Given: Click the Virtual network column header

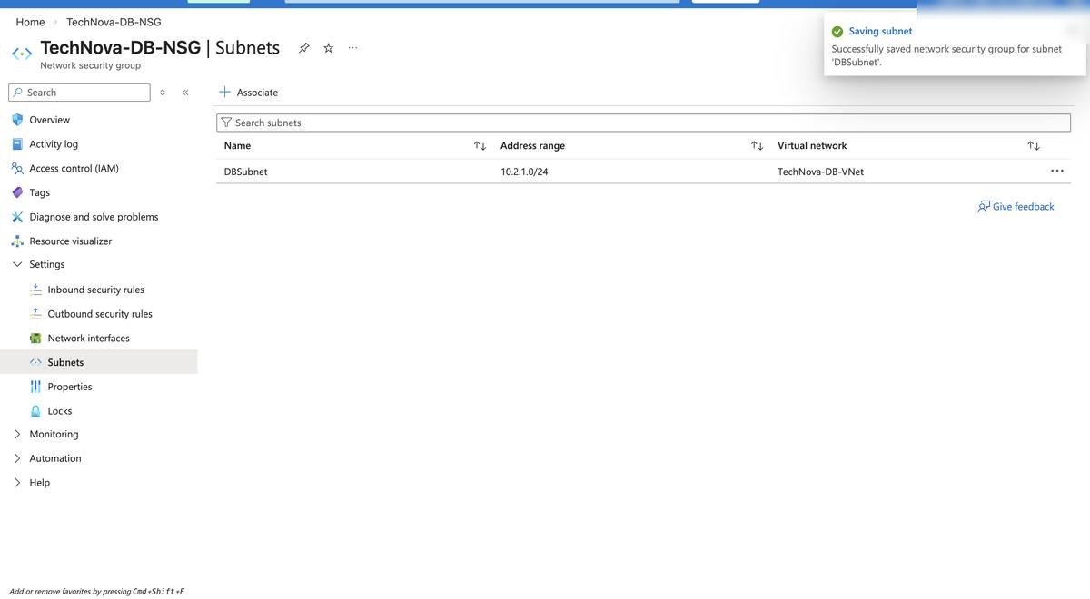Looking at the screenshot, I should [812, 146].
